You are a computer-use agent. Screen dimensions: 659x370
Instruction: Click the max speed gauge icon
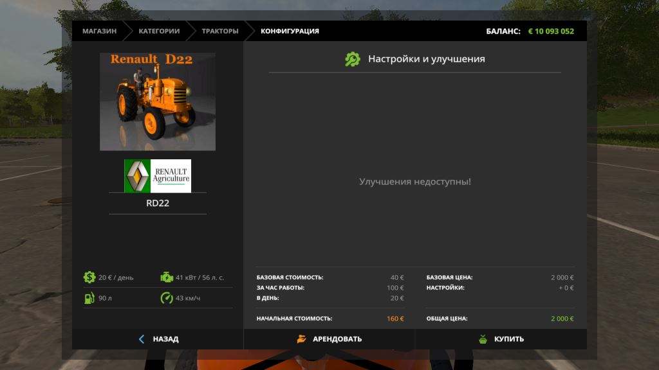(167, 298)
